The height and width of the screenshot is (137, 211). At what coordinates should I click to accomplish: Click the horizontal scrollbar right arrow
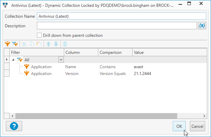click(x=204, y=116)
